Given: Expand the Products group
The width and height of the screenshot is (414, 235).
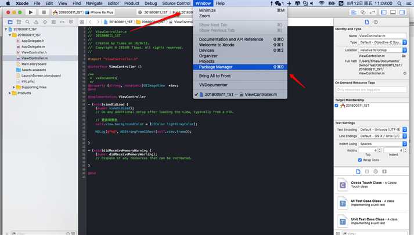Looking at the screenshot, I should pyautogui.click(x=10, y=93).
